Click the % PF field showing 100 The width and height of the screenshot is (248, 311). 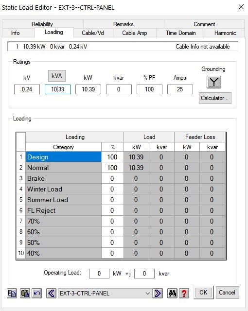[149, 89]
